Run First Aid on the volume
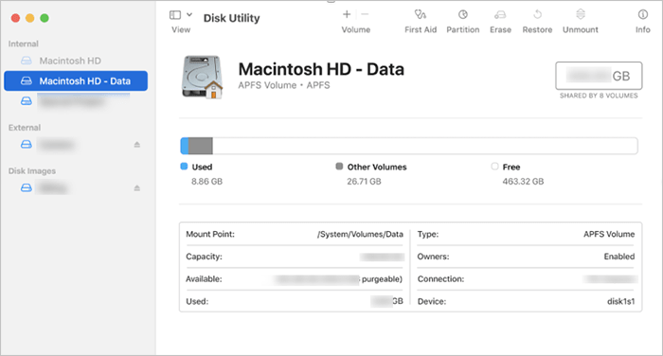The width and height of the screenshot is (663, 356). click(420, 15)
